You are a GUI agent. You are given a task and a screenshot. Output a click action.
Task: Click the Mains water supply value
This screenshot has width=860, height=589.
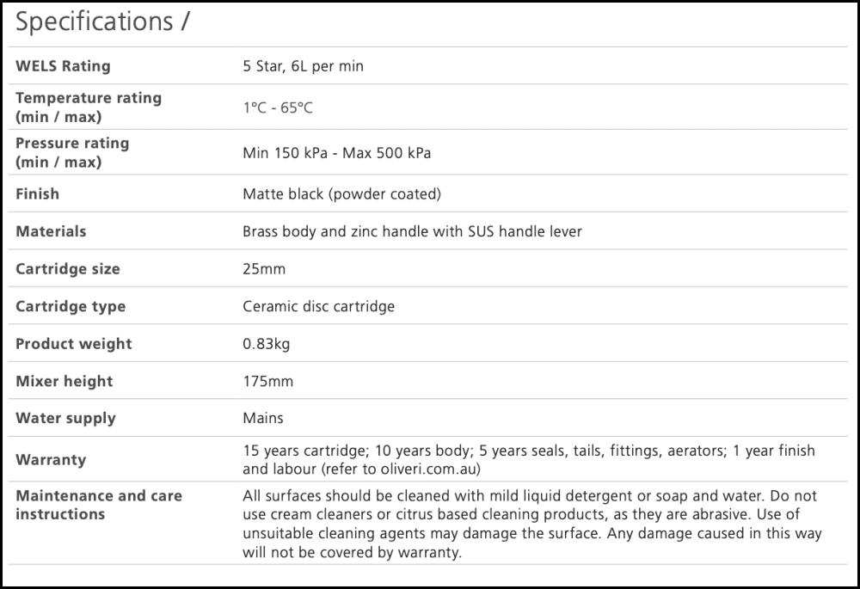tap(263, 419)
